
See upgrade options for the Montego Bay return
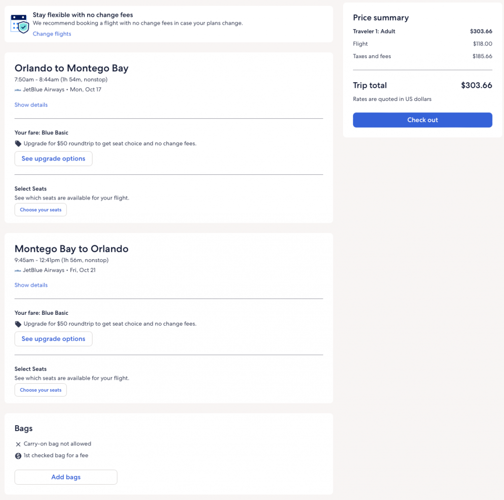click(x=53, y=339)
